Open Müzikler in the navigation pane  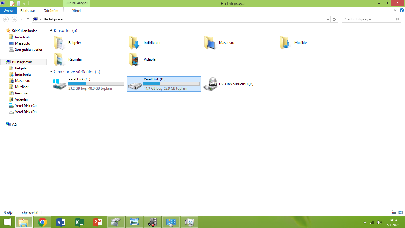pyautogui.click(x=22, y=87)
